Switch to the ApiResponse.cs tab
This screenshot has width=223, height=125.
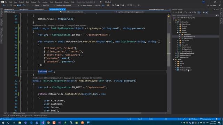(9, 9)
